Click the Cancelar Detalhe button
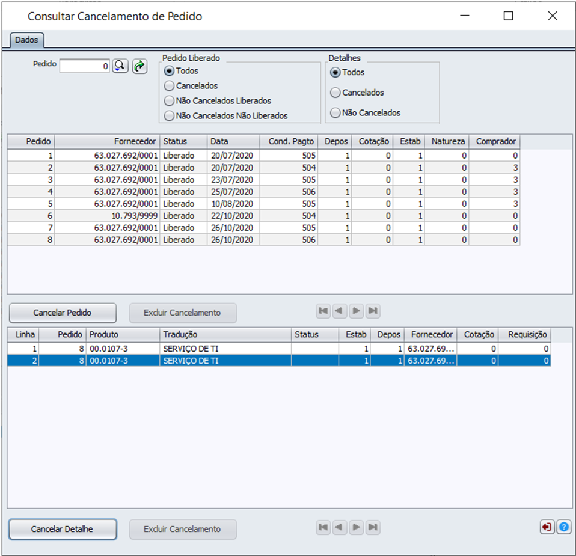Image resolution: width=576 pixels, height=556 pixels. coord(63,529)
